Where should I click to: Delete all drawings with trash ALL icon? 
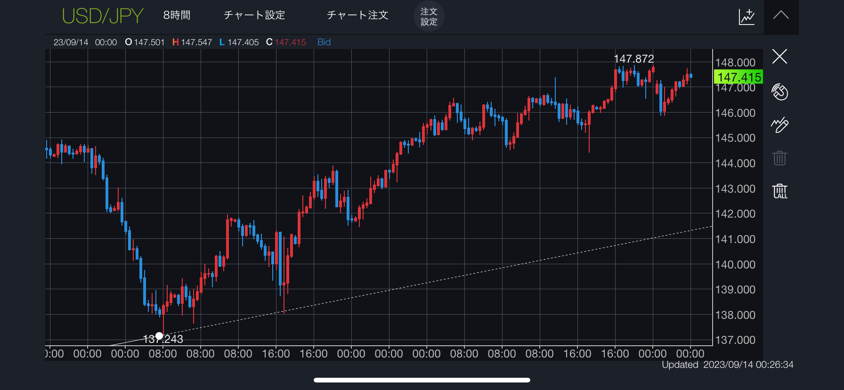point(780,191)
